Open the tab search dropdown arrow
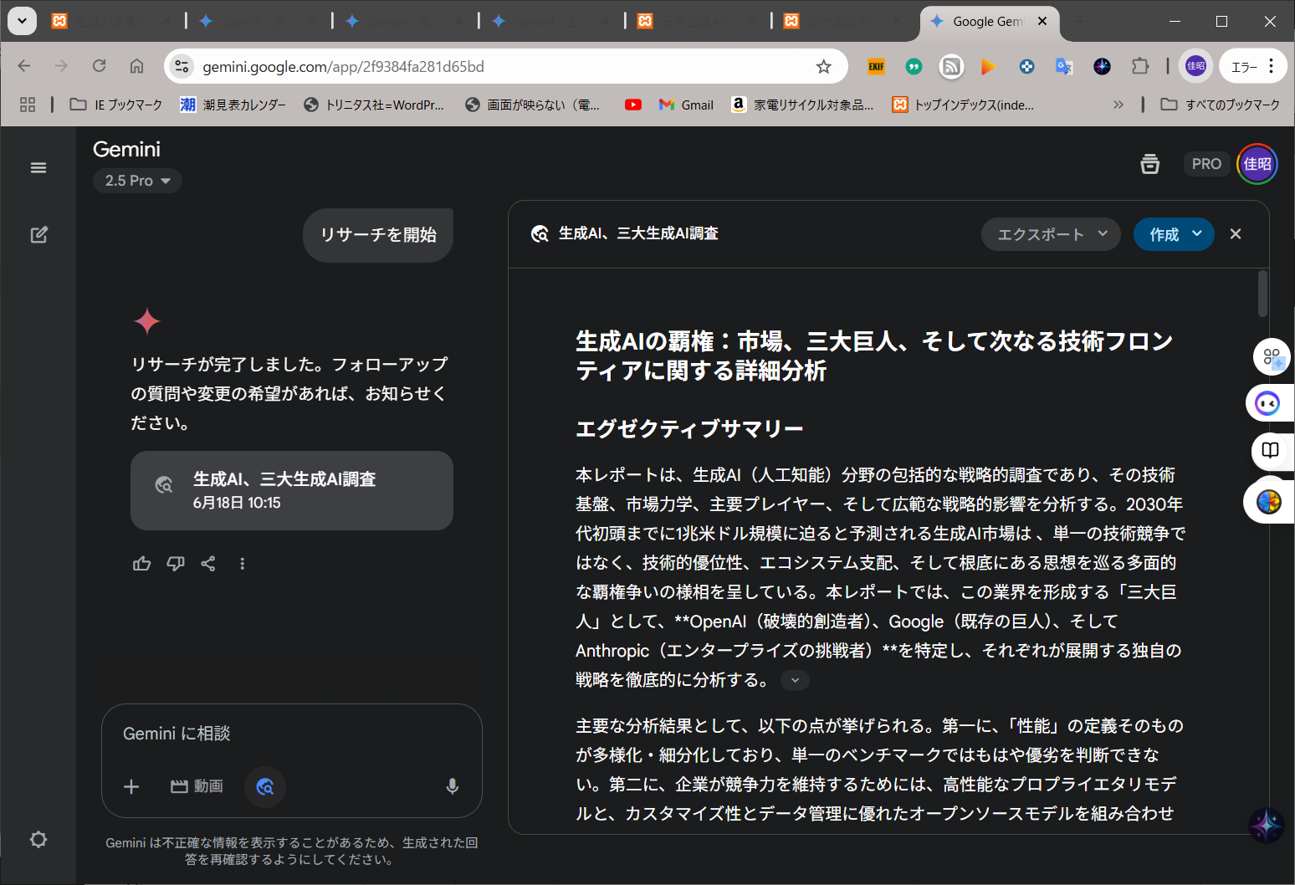The image size is (1295, 885). coord(22,21)
